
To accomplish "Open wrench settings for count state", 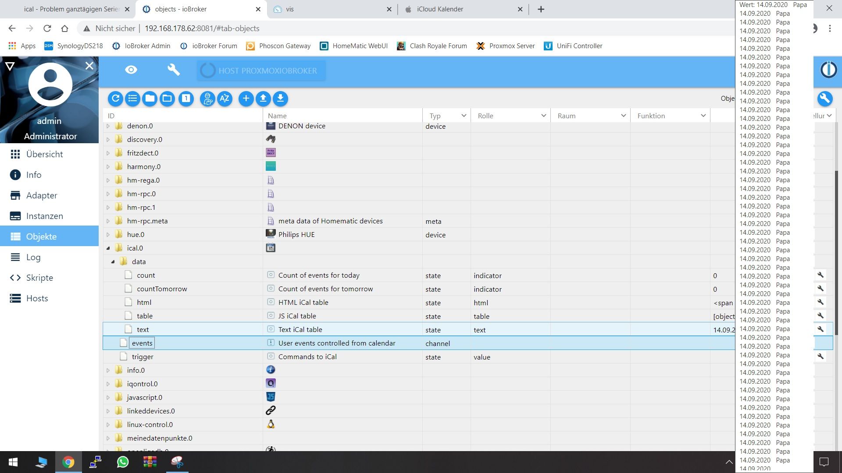I will 820,275.
